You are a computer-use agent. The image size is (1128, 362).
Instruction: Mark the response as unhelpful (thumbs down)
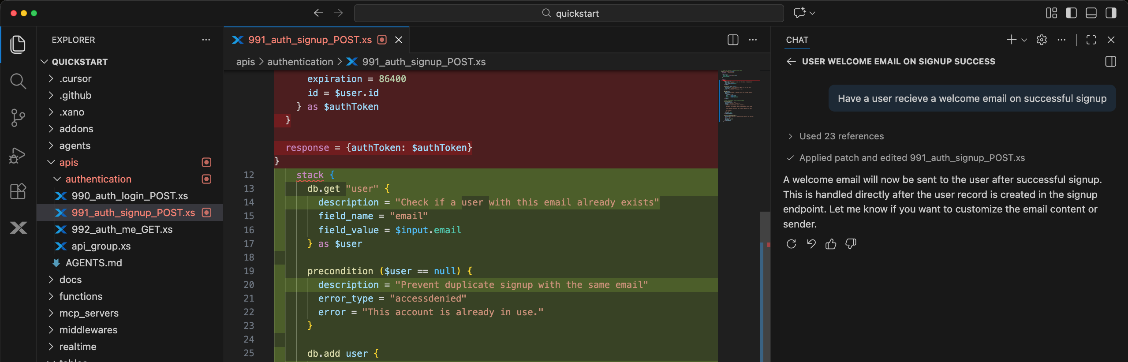tap(851, 244)
